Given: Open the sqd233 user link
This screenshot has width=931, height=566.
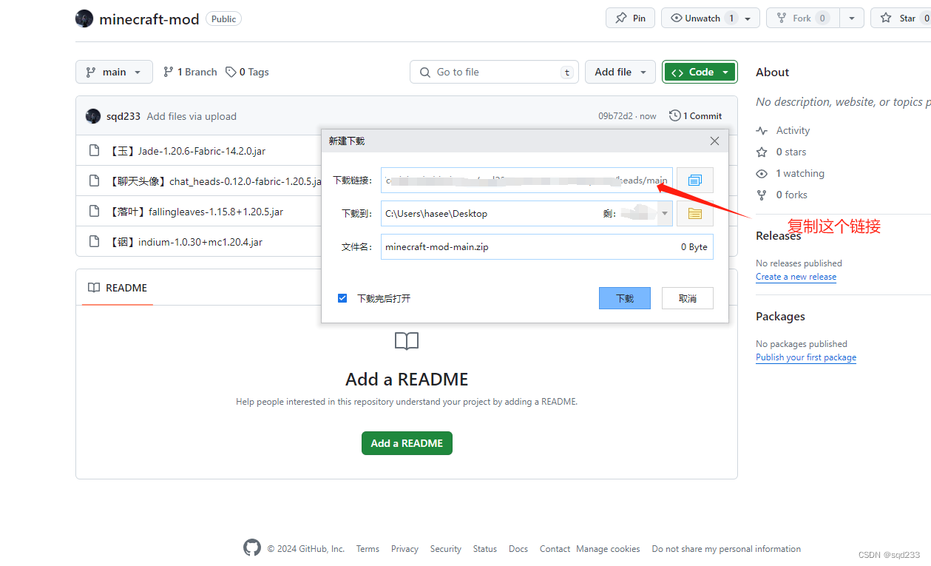Looking at the screenshot, I should pyautogui.click(x=123, y=116).
